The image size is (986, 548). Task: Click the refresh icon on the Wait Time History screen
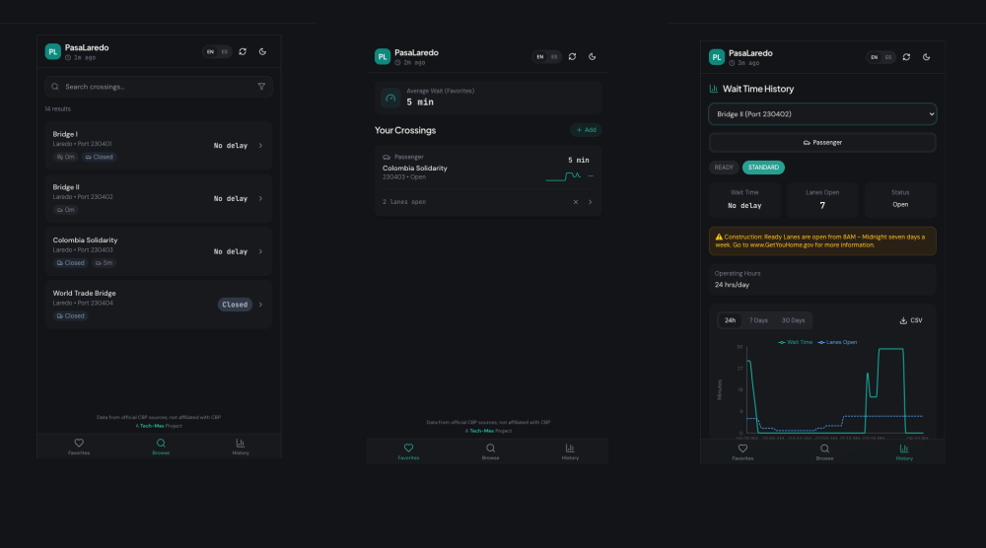pyautogui.click(x=906, y=57)
